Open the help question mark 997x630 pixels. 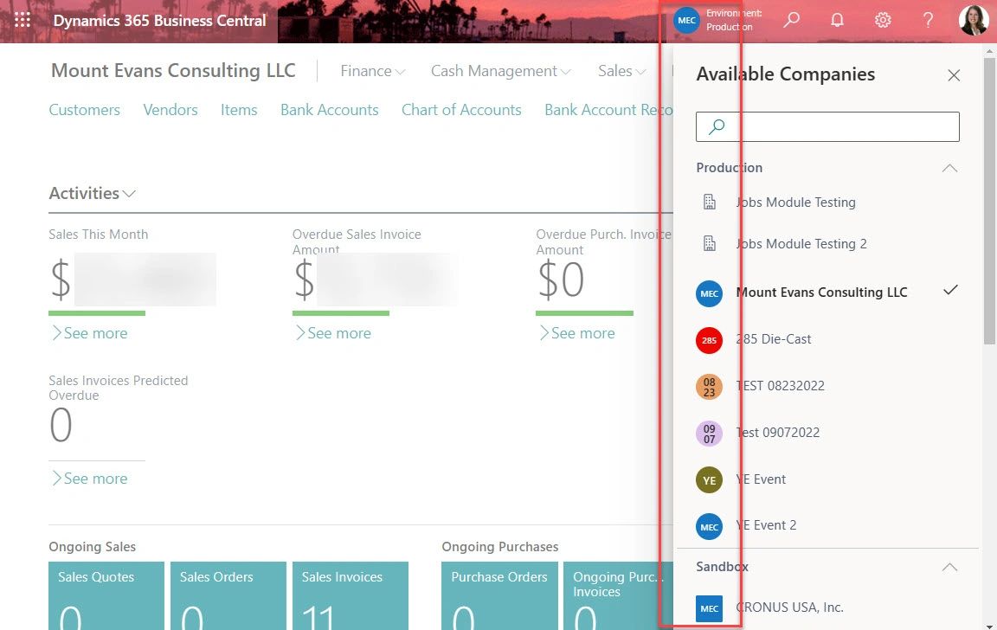click(x=929, y=20)
